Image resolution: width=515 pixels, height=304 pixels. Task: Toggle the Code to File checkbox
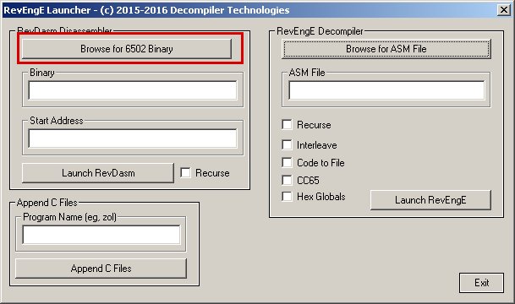click(x=287, y=162)
